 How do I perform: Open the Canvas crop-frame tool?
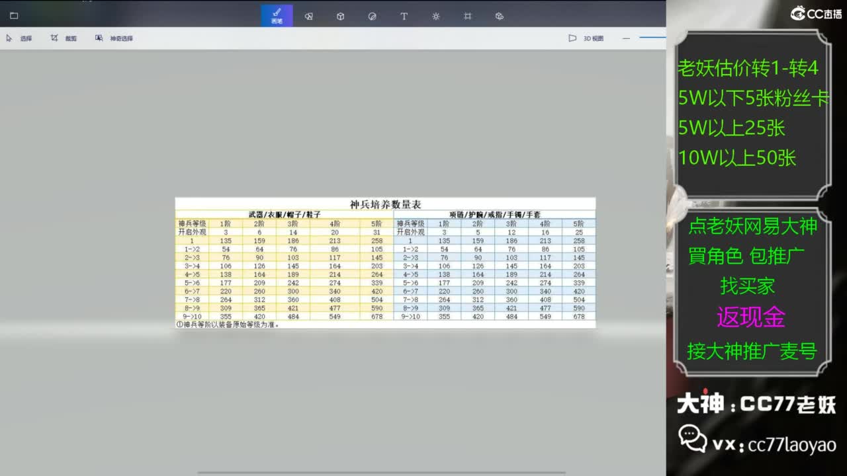[467, 16]
